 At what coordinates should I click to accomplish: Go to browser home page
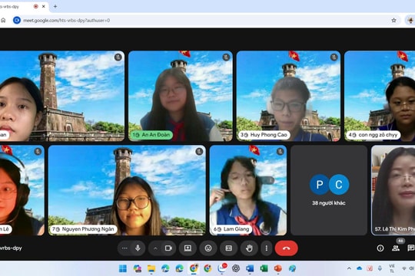pos(3,21)
